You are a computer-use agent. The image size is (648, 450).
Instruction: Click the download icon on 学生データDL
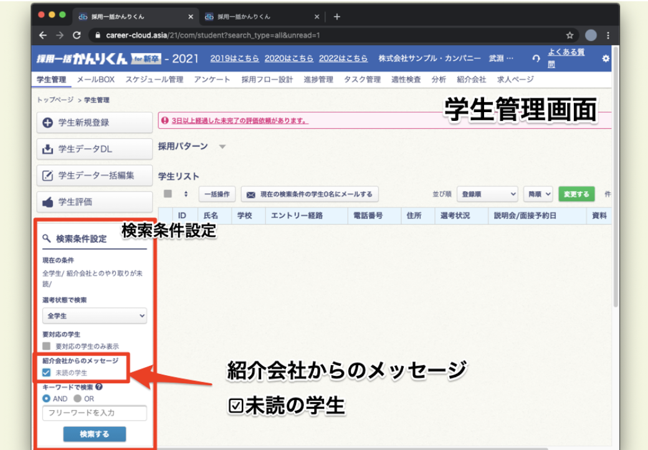47,150
